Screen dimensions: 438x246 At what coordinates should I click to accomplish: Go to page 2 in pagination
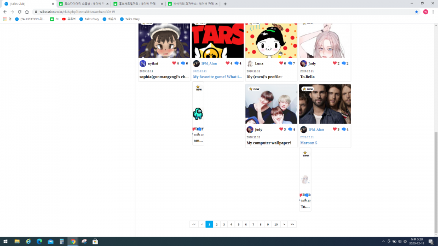pos(217,224)
